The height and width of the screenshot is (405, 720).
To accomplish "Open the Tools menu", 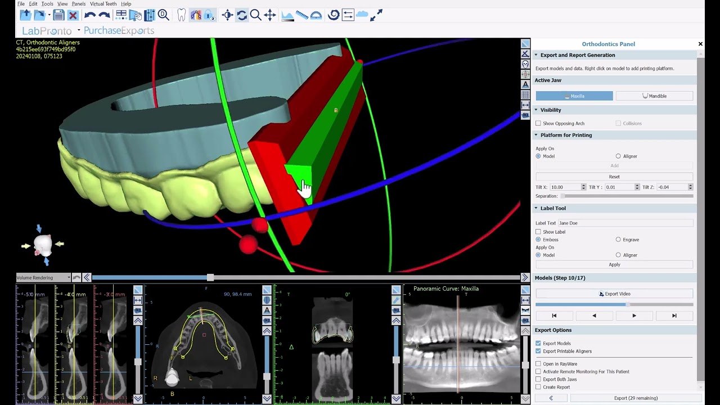I will pyautogui.click(x=47, y=4).
